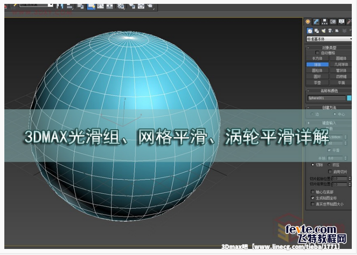This screenshot has height=255, width=357.
Task: Collapse the 名称和颜色 rollout
Action: pos(329,91)
